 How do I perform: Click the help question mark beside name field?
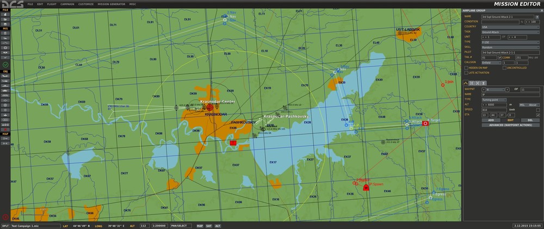pyautogui.click(x=537, y=17)
